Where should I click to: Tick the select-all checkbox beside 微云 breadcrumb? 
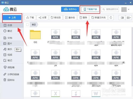coord(27,25)
